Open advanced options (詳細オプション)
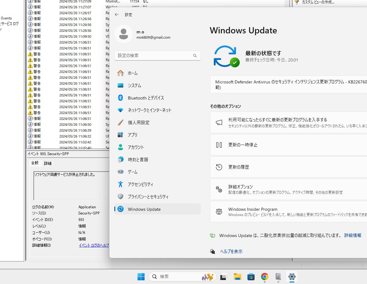The image size is (367, 284). tap(289, 189)
